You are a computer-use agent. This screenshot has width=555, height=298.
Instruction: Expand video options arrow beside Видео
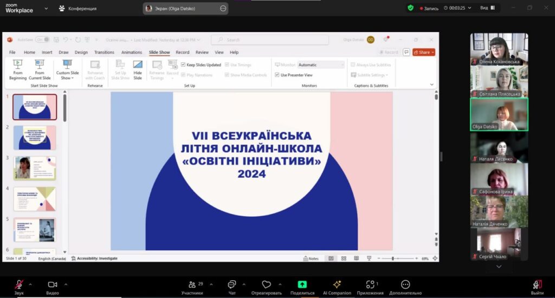click(66, 284)
